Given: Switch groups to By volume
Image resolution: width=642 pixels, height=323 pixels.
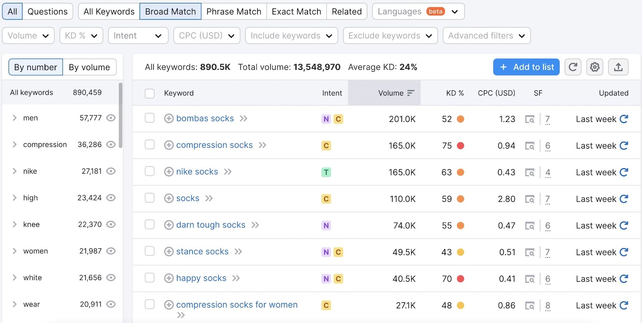Looking at the screenshot, I should point(89,67).
